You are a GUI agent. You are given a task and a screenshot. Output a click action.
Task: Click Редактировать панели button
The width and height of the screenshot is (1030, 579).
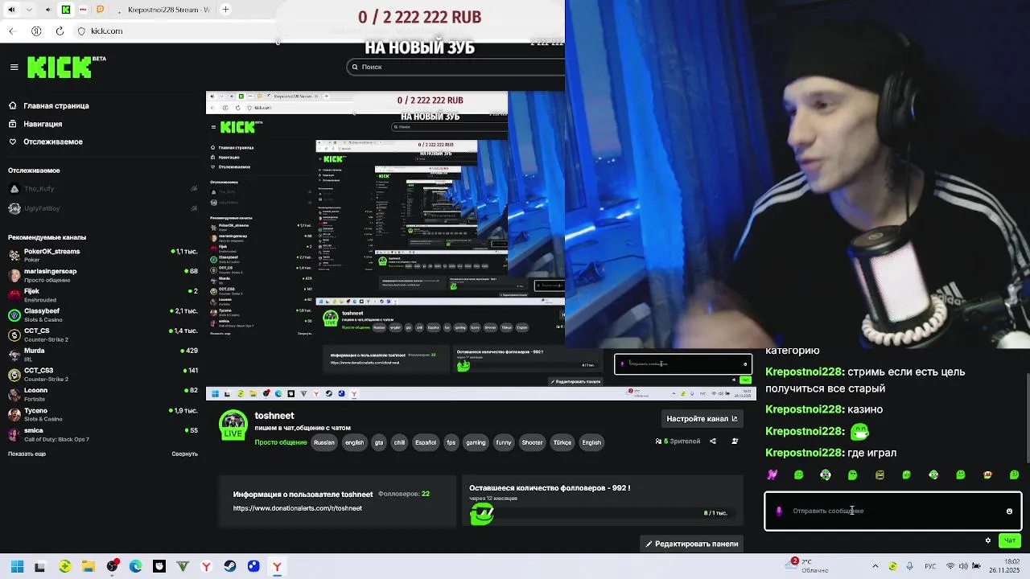tap(692, 544)
